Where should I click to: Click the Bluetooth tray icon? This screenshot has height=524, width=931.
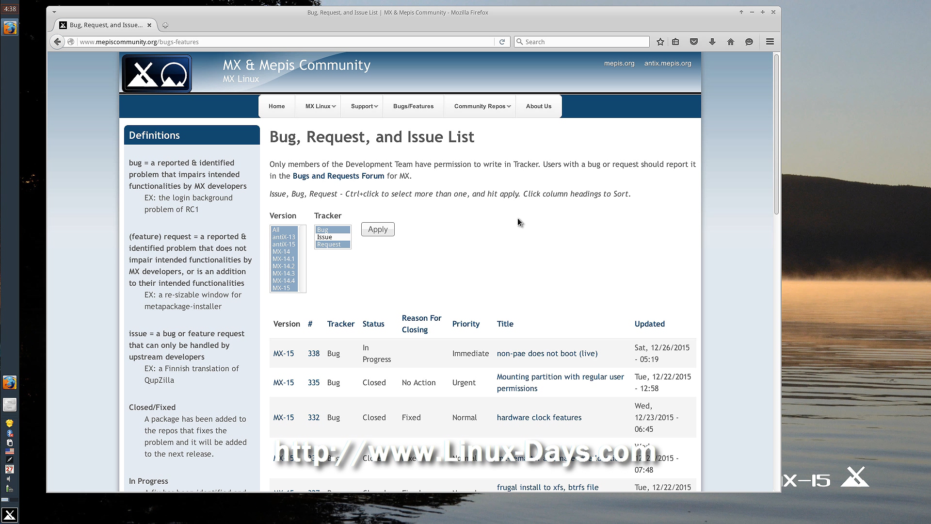click(x=9, y=433)
